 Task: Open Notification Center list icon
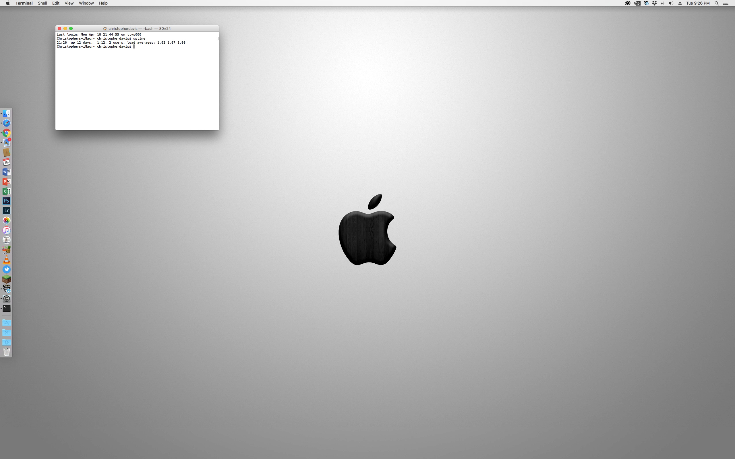(x=726, y=3)
